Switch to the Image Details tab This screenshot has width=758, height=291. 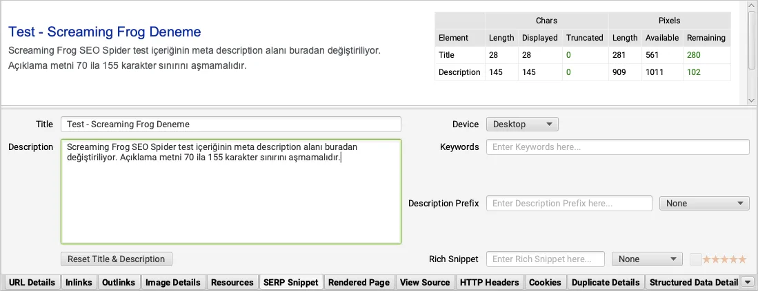(173, 282)
